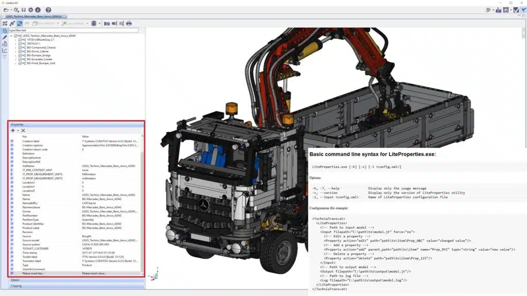Expand the BG-Compound_Chassis tree node

click(x=15, y=47)
